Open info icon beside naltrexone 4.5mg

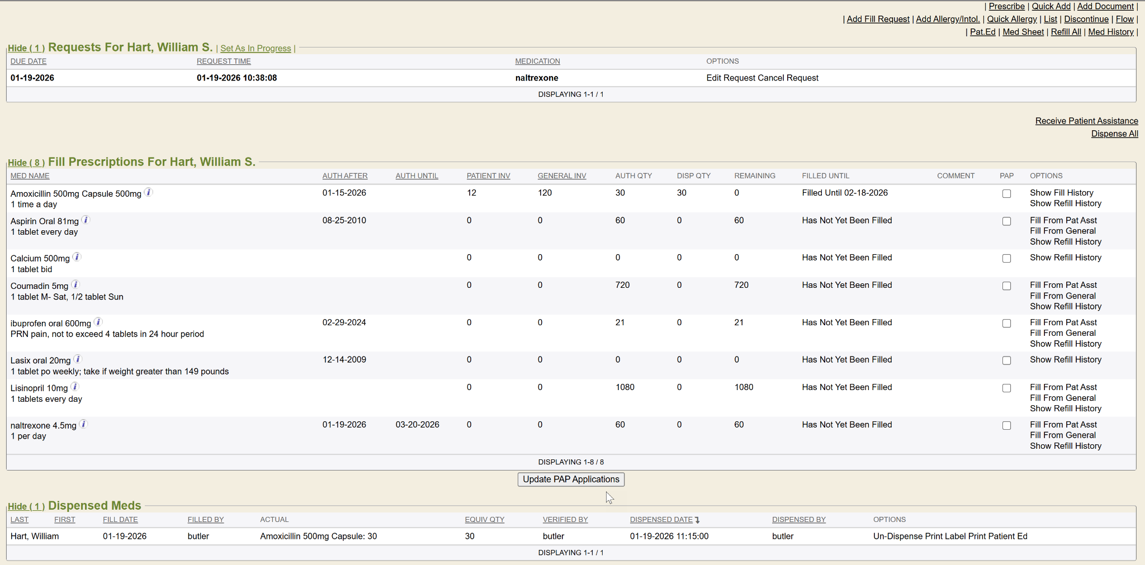[83, 424]
